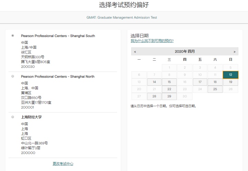Choose April 25 as the date
Viewport: 248px width, 171px height.
(x=215, y=89)
